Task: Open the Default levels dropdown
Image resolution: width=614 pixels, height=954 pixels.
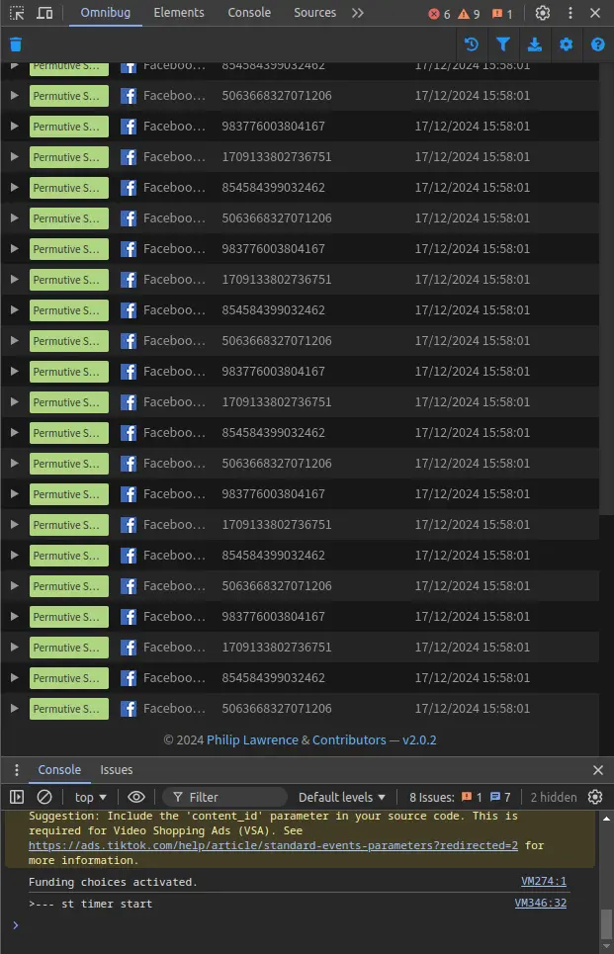Action: pyautogui.click(x=342, y=797)
